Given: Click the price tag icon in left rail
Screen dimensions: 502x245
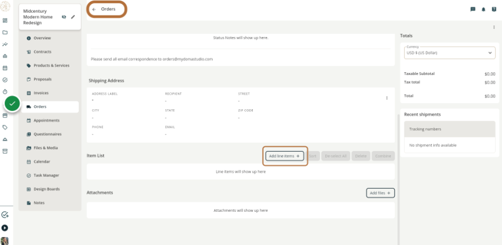Looking at the screenshot, I should click(x=5, y=127).
